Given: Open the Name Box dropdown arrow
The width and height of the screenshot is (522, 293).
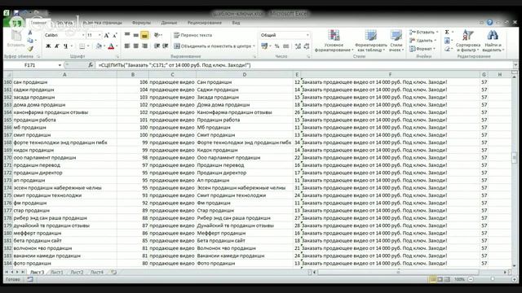Looking at the screenshot, I should pos(60,65).
